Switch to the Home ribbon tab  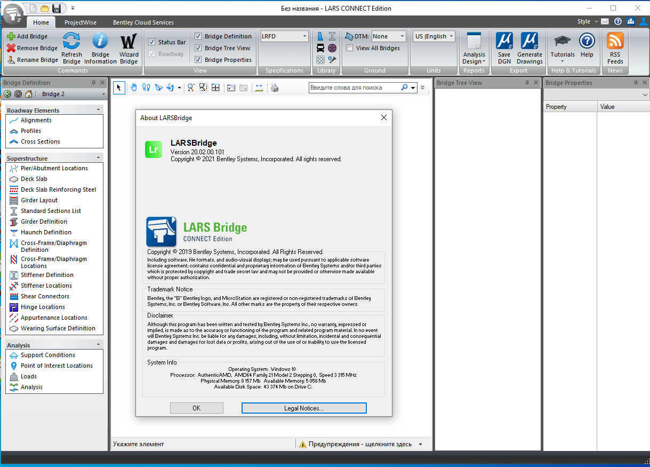click(41, 22)
